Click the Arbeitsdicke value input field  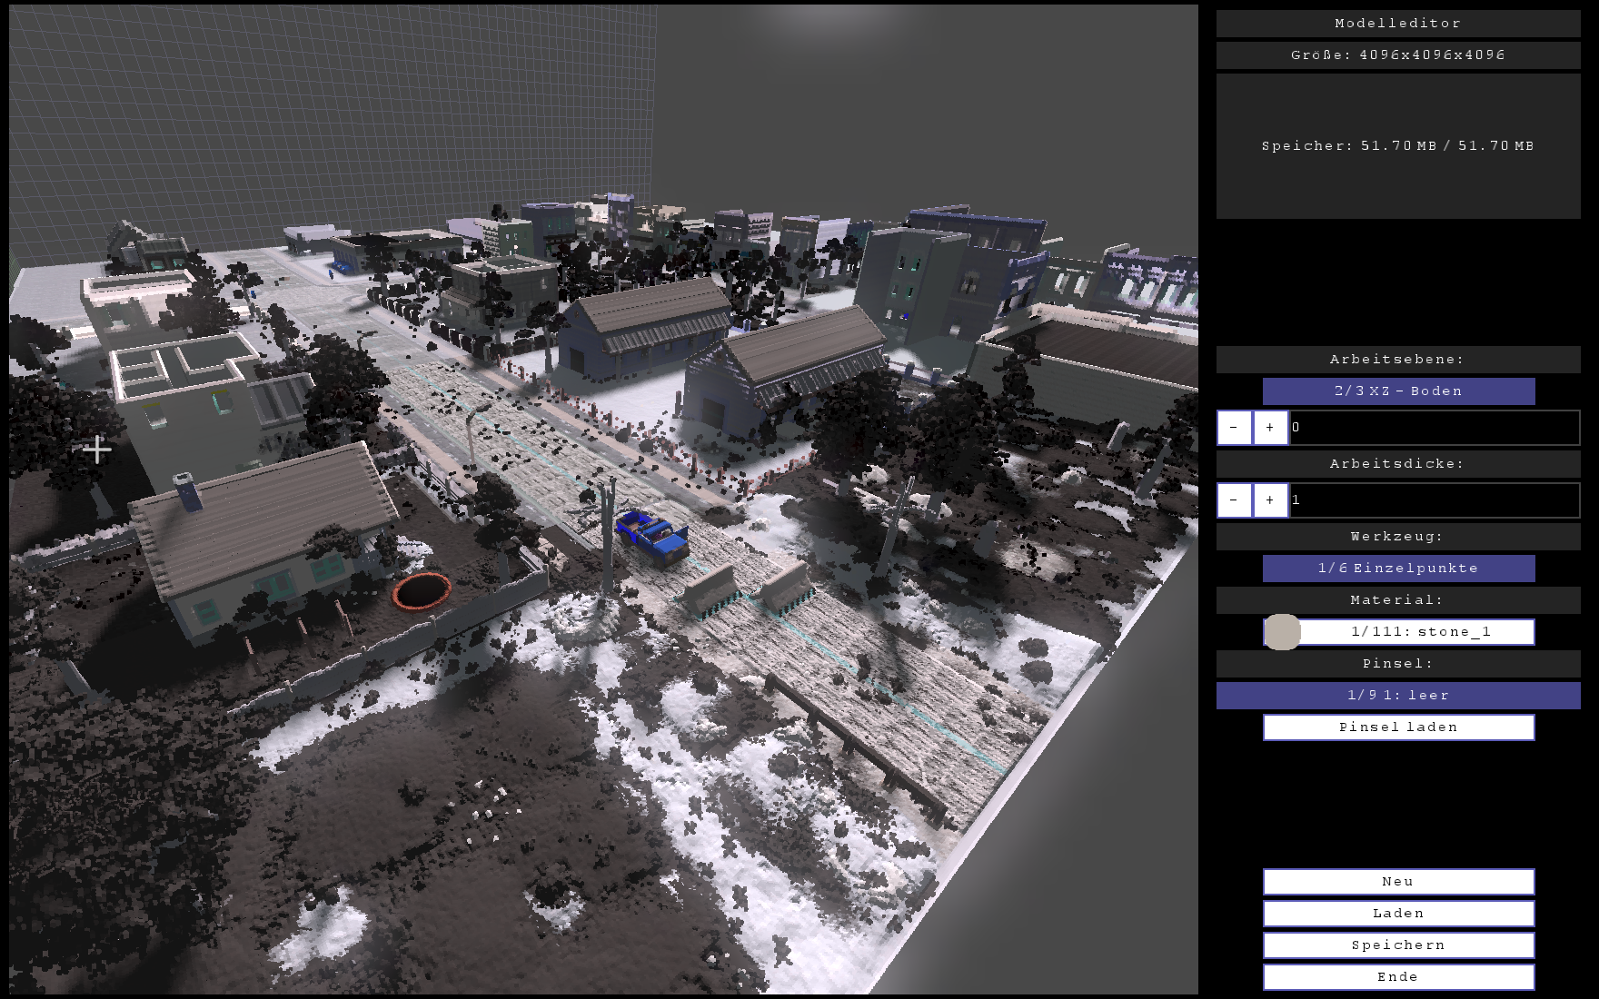coord(1434,500)
